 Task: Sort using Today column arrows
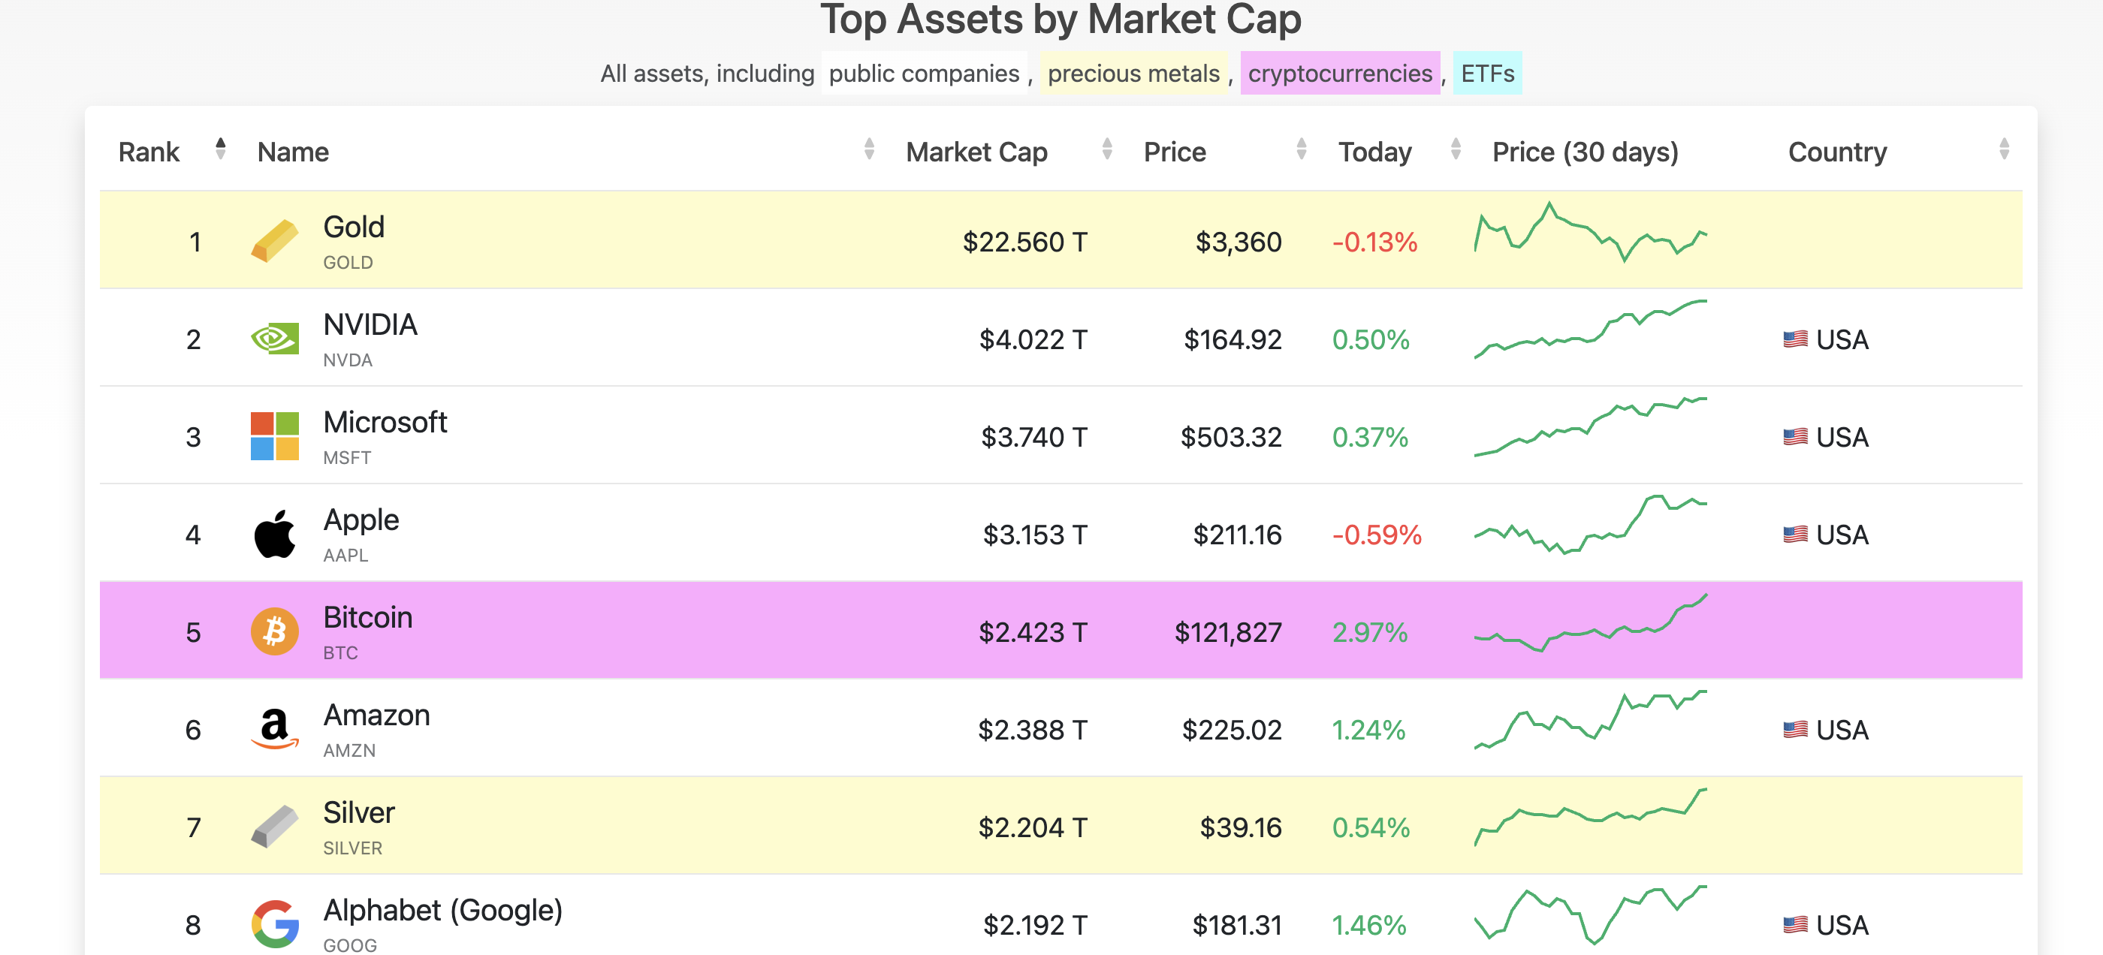[1456, 149]
